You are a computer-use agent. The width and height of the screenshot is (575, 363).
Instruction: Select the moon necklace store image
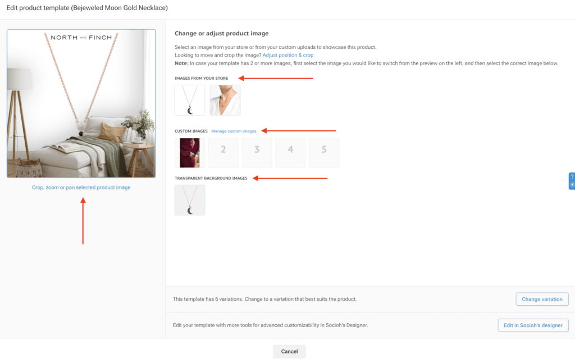pyautogui.click(x=190, y=100)
